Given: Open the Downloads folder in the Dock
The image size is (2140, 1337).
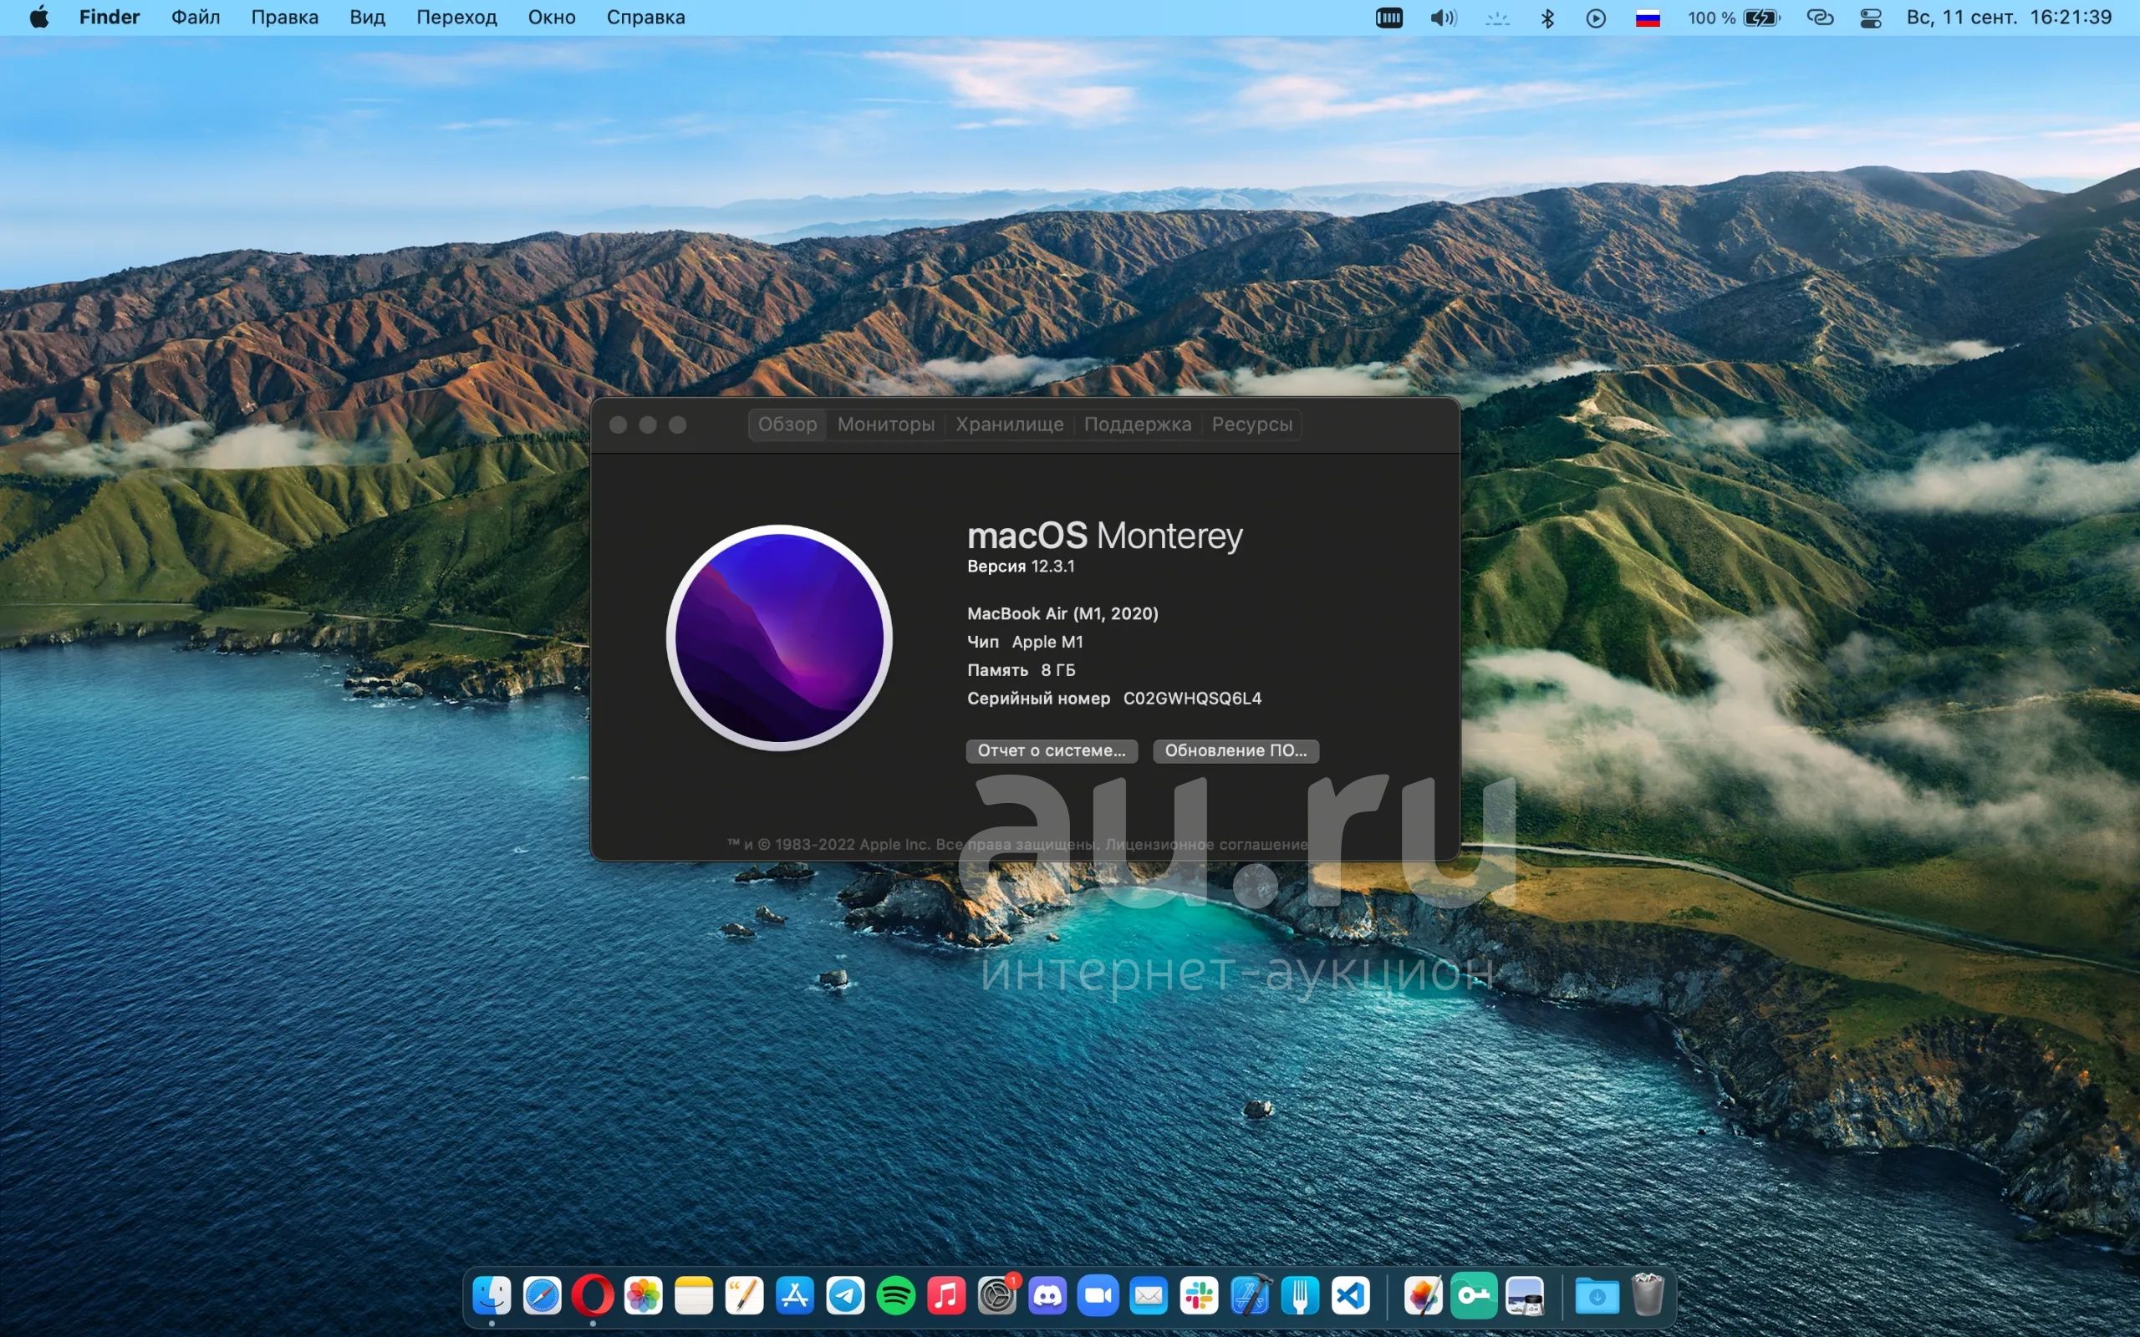Looking at the screenshot, I should tap(1597, 1297).
